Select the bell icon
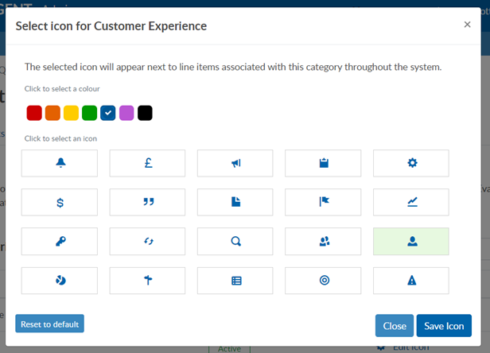Image resolution: width=490 pixels, height=353 pixels. (x=60, y=163)
